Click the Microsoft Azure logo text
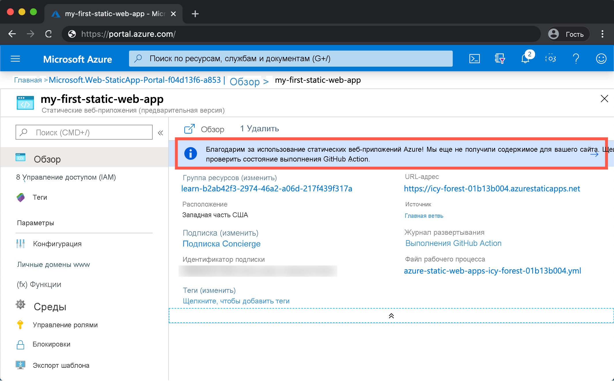Screen dimensions: 614x381 77,59
